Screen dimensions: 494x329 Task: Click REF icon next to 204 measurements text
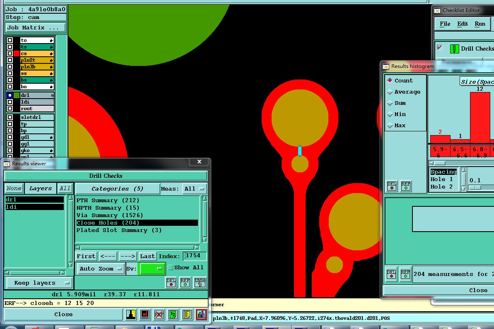pos(405,274)
